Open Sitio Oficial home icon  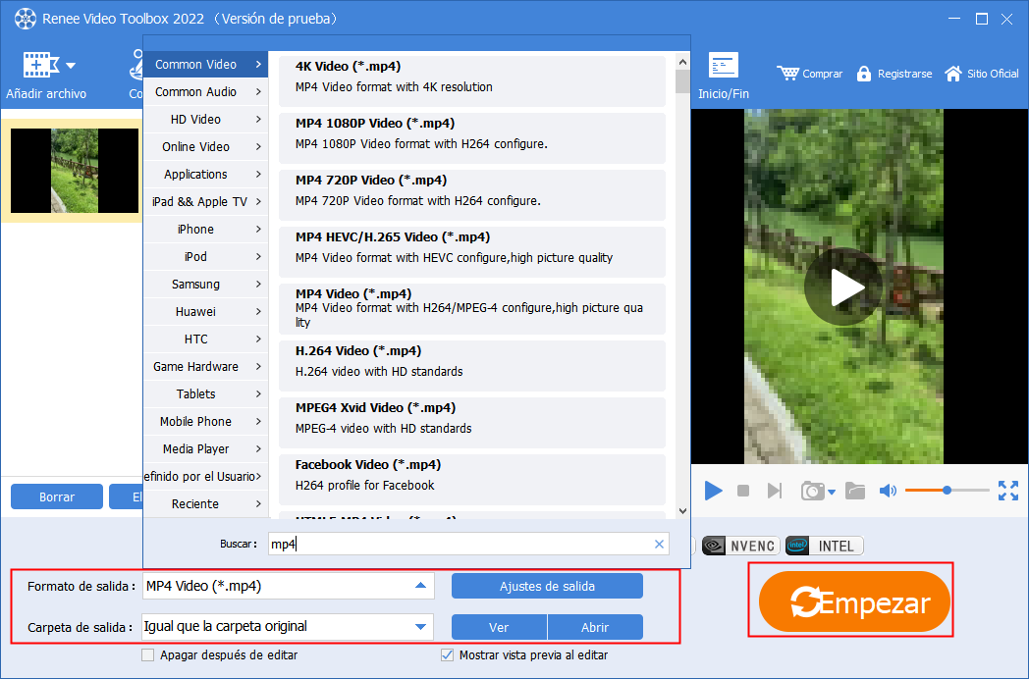[x=952, y=74]
